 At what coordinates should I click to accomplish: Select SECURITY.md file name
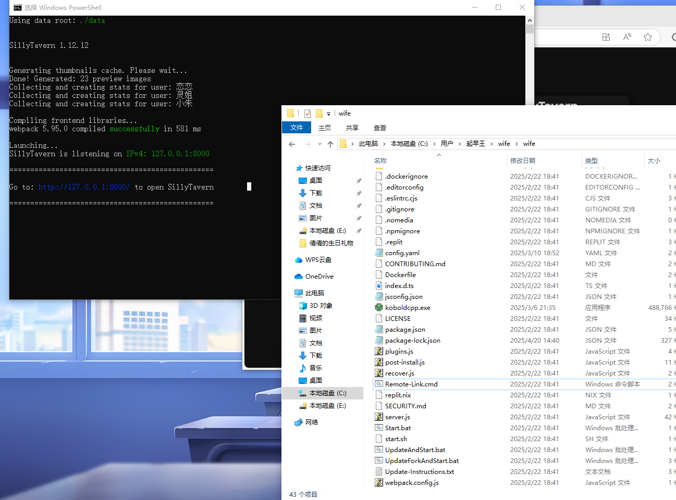click(x=405, y=406)
